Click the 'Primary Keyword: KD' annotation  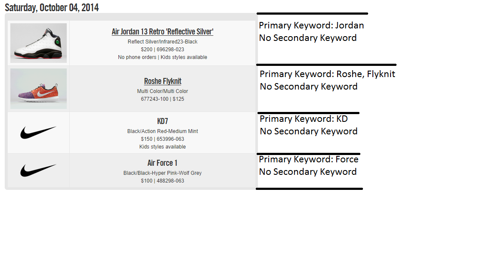pos(304,119)
